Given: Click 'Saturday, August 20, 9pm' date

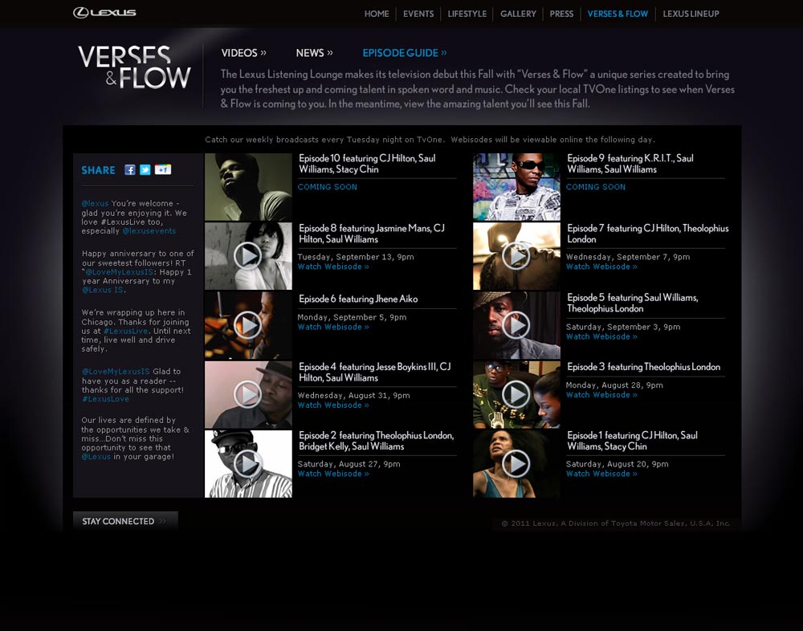Looking at the screenshot, I should point(617,464).
